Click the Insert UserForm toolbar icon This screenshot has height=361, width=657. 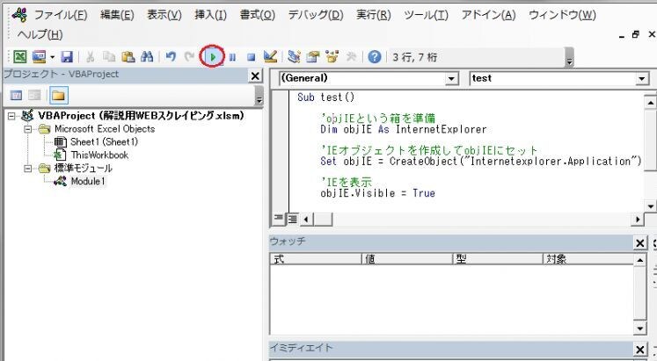[40, 57]
